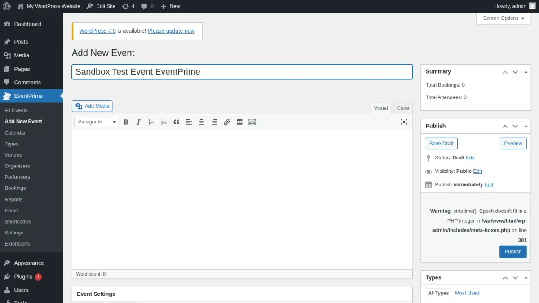Open Edit Site in admin bar
The image size is (539, 303).
pos(101,6)
